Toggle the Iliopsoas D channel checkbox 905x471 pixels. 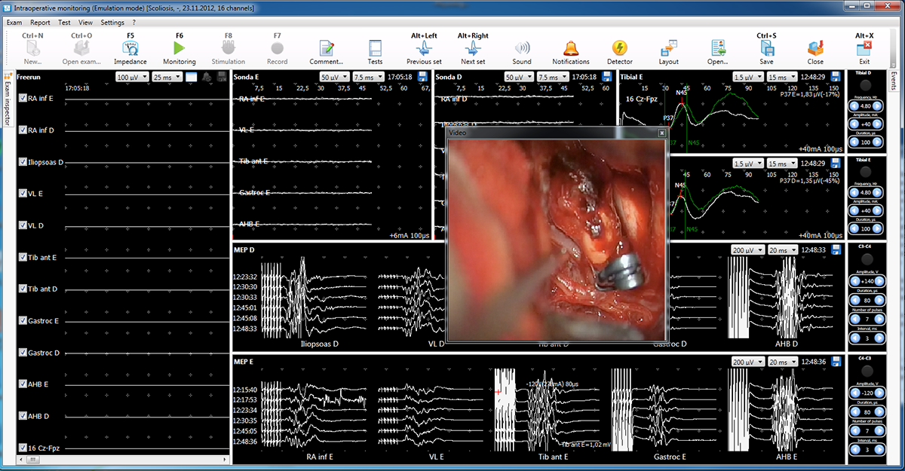point(23,162)
